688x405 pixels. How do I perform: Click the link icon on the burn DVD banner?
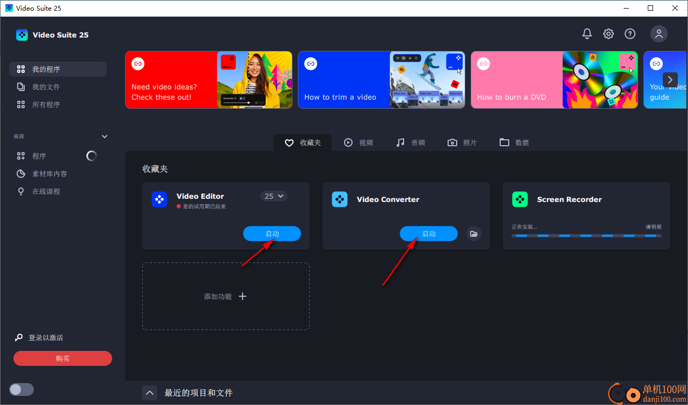[x=484, y=64]
